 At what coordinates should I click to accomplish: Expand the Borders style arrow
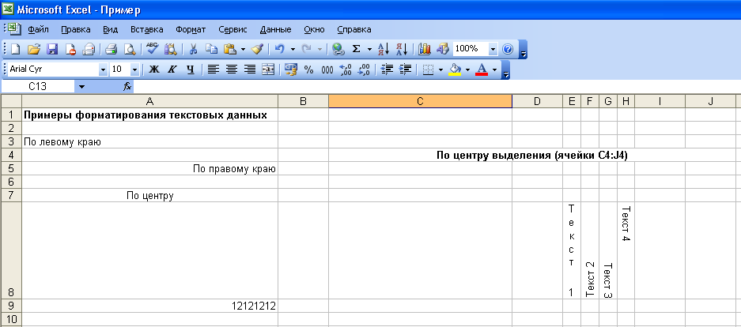(441, 70)
